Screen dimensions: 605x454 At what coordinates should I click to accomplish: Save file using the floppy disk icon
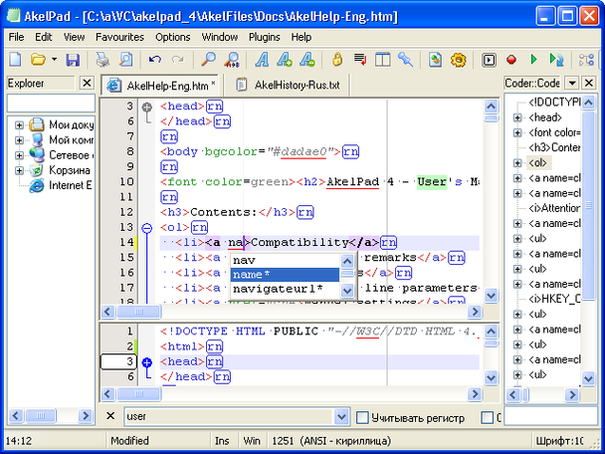click(x=73, y=60)
